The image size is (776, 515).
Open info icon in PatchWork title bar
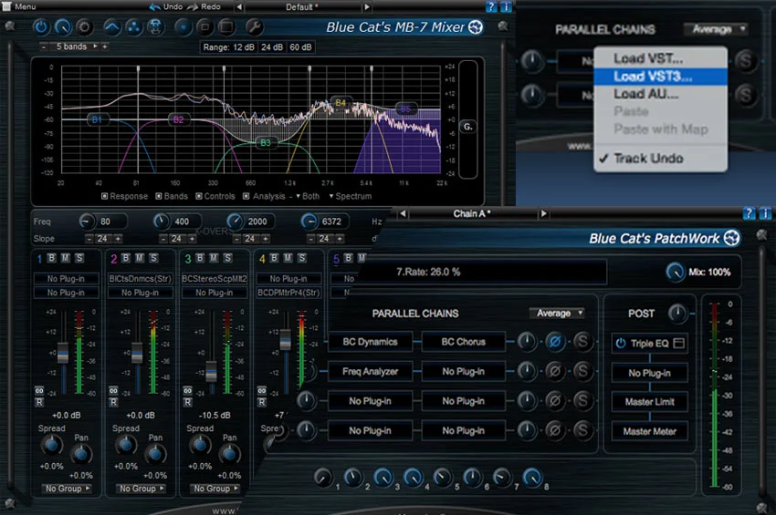pyautogui.click(x=765, y=213)
